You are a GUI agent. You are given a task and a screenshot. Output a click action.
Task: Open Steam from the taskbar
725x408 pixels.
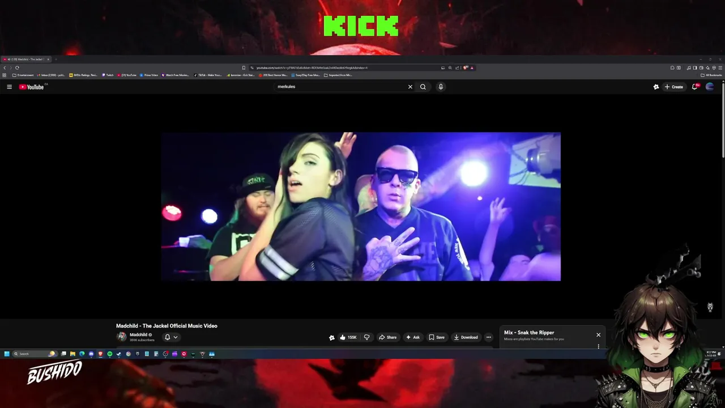click(x=118, y=354)
